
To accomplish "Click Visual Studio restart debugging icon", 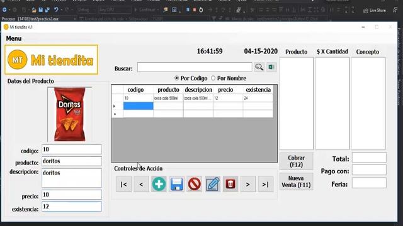I will [201, 10].
